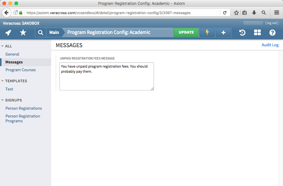Open favorites via the star icon

(23, 32)
